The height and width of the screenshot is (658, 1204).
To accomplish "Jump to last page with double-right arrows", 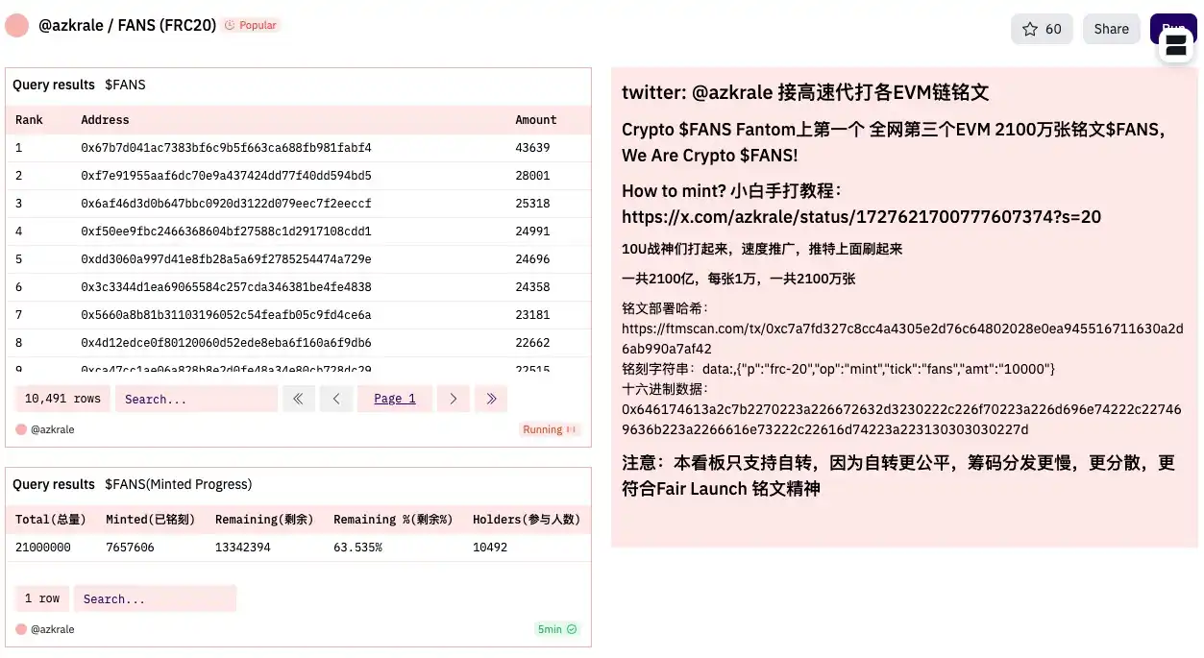I will pyautogui.click(x=491, y=399).
